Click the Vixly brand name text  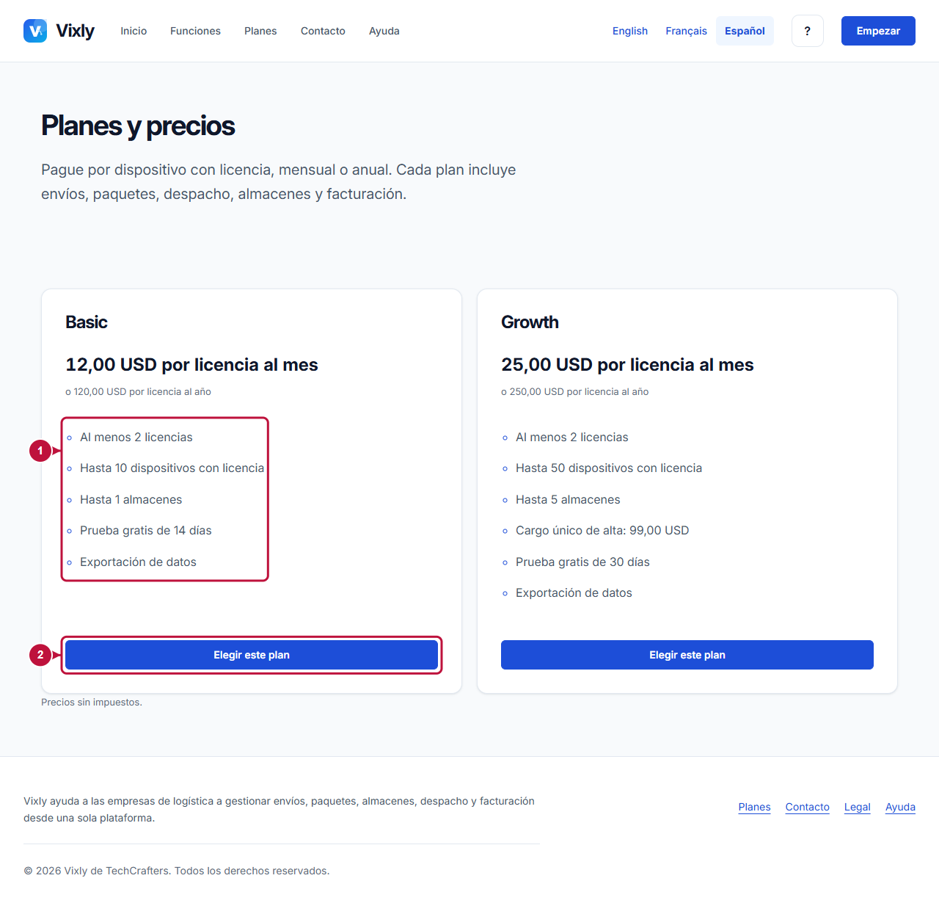[x=75, y=31]
